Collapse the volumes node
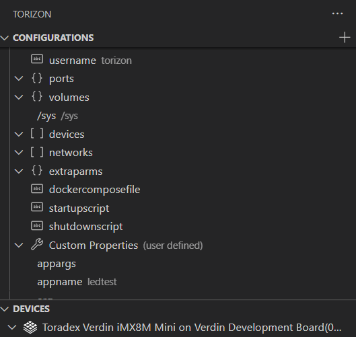 [x=19, y=97]
